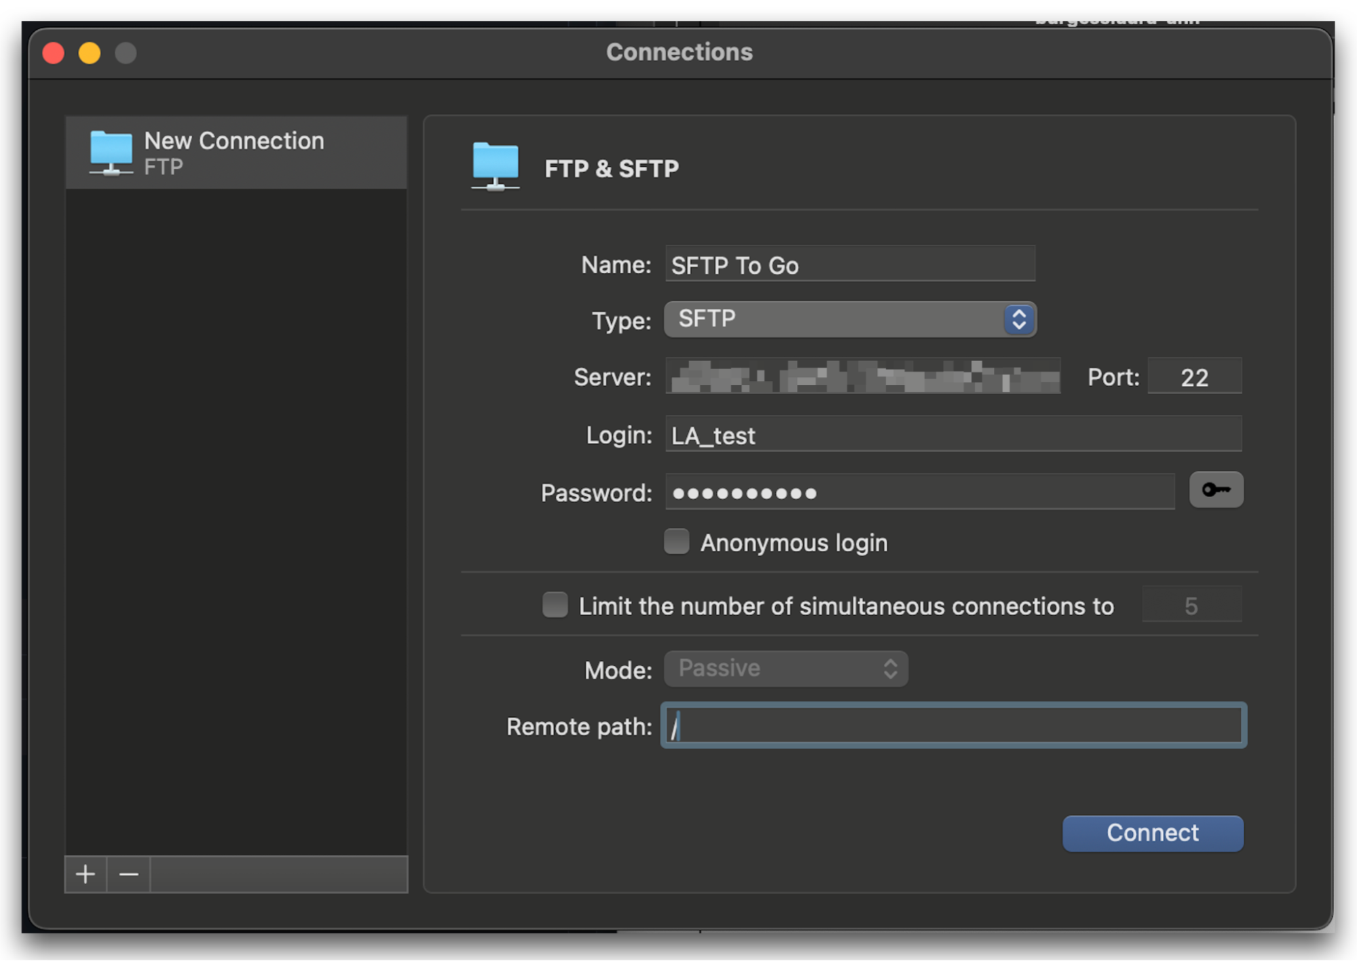
Task: Enable limiting the number of simultaneous connections
Action: (555, 605)
